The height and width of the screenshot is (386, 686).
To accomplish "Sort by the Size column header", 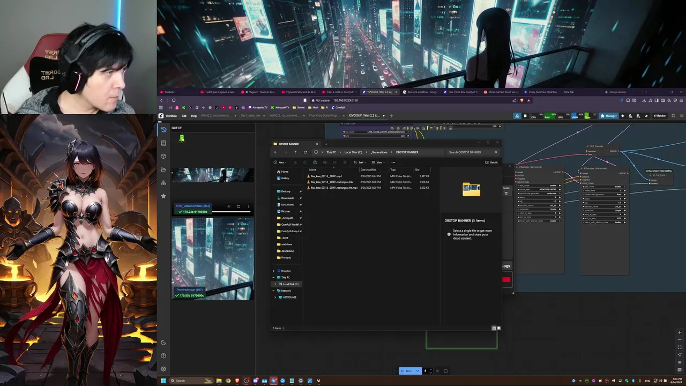I will [x=421, y=170].
